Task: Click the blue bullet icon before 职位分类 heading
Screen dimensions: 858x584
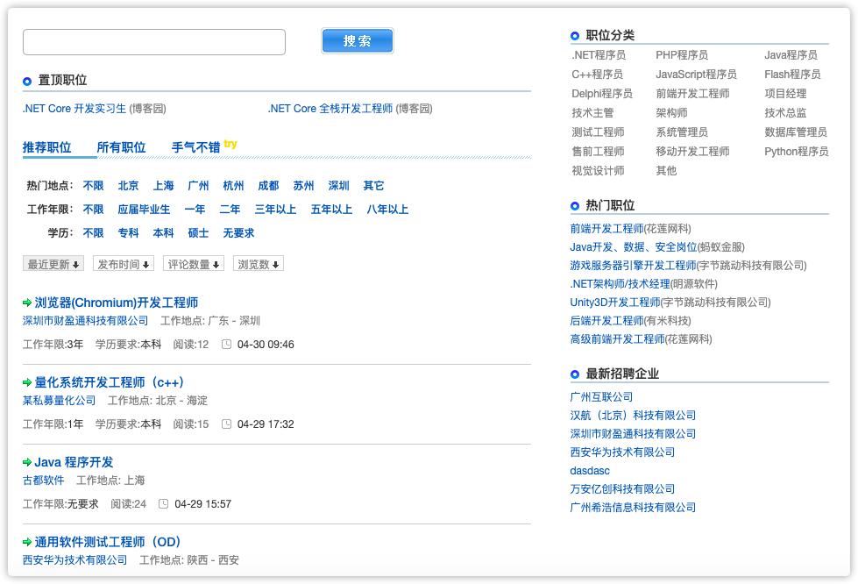Action: point(574,34)
